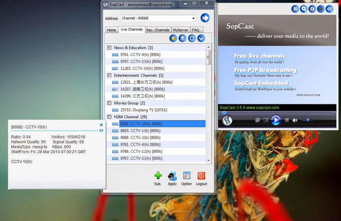
Task: Click the stacked-windows icon in the player controls
Action: pyautogui.click(x=257, y=120)
